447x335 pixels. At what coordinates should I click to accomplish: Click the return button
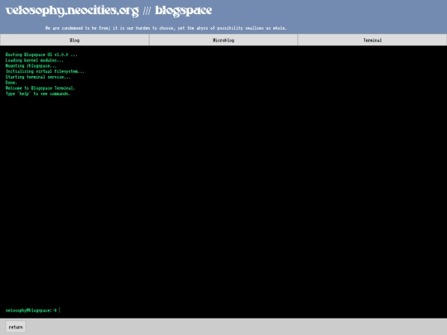coord(16,327)
